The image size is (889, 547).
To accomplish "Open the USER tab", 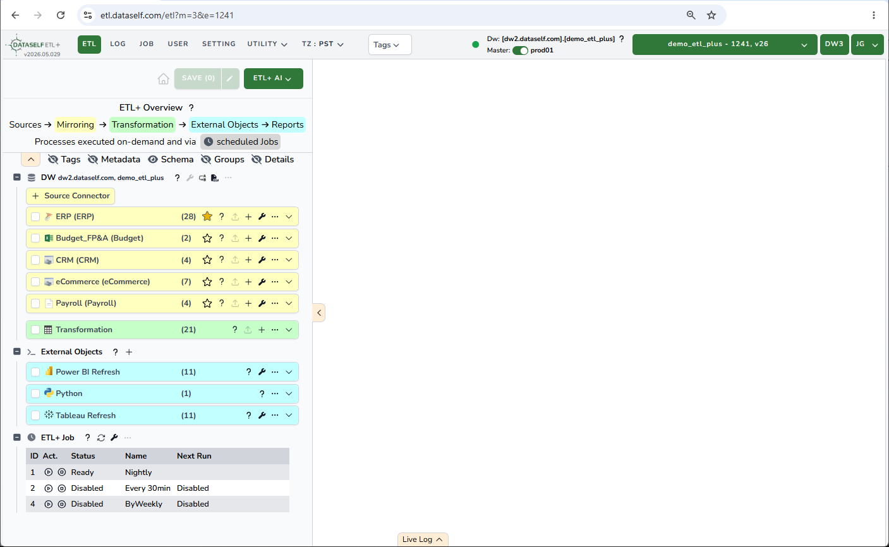I will click(x=178, y=44).
